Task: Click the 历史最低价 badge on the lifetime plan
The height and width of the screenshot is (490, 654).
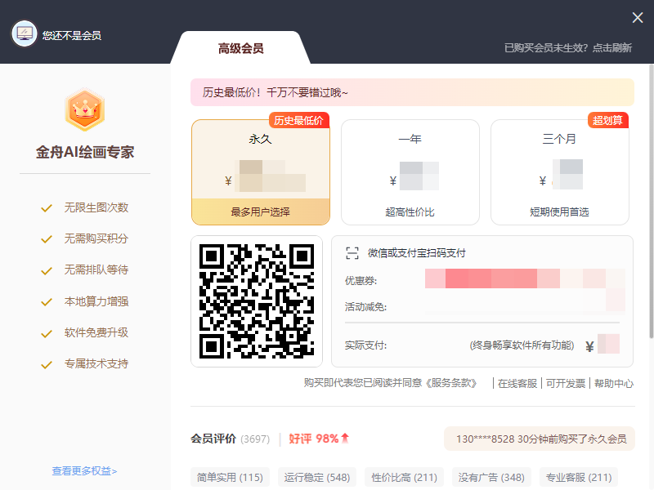Action: tap(298, 120)
